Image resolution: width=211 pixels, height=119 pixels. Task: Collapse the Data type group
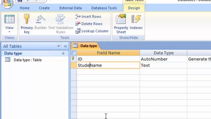pyautogui.click(x=63, y=54)
